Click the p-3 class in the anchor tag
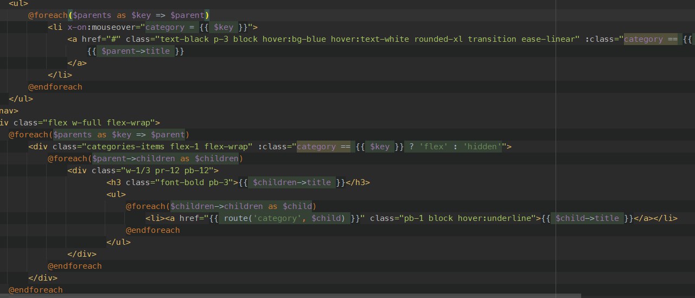 pos(220,39)
